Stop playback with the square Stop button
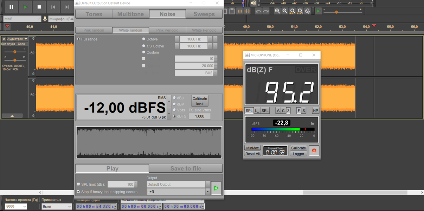The width and height of the screenshot is (424, 211). point(39,7)
